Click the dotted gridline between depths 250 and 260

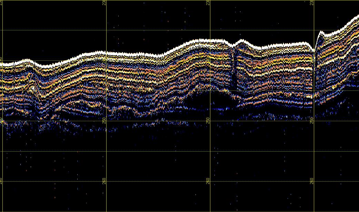coord(155,151)
